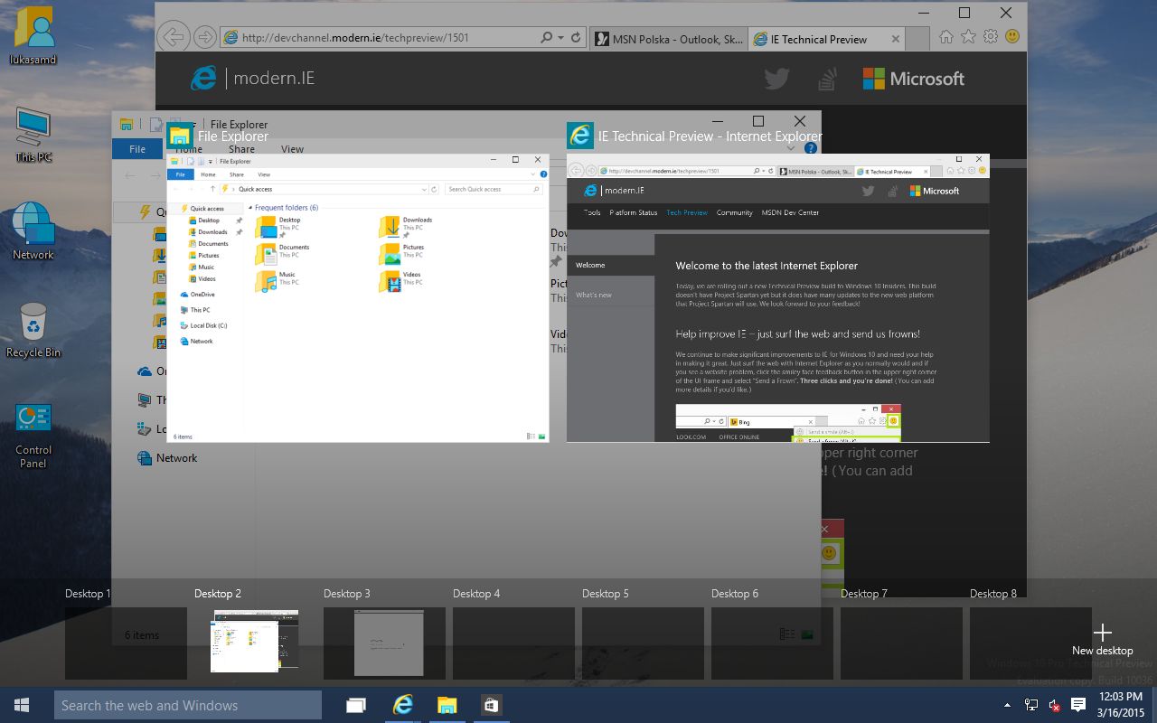Select the IE Technical Preview browser tab
The width and height of the screenshot is (1157, 723).
(x=819, y=39)
